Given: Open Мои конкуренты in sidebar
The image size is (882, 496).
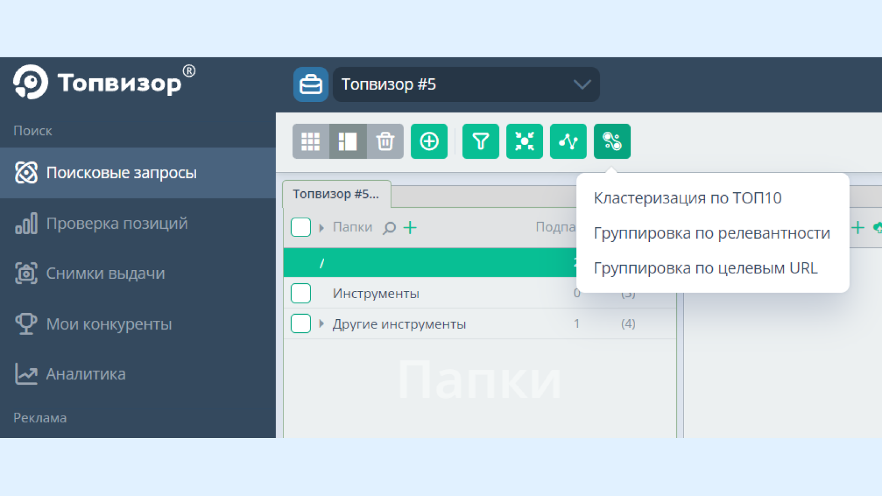Looking at the screenshot, I should point(138,324).
